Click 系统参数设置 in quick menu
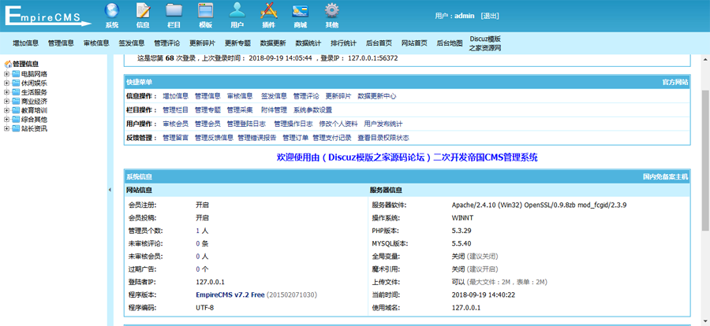The width and height of the screenshot is (710, 326). click(312, 110)
